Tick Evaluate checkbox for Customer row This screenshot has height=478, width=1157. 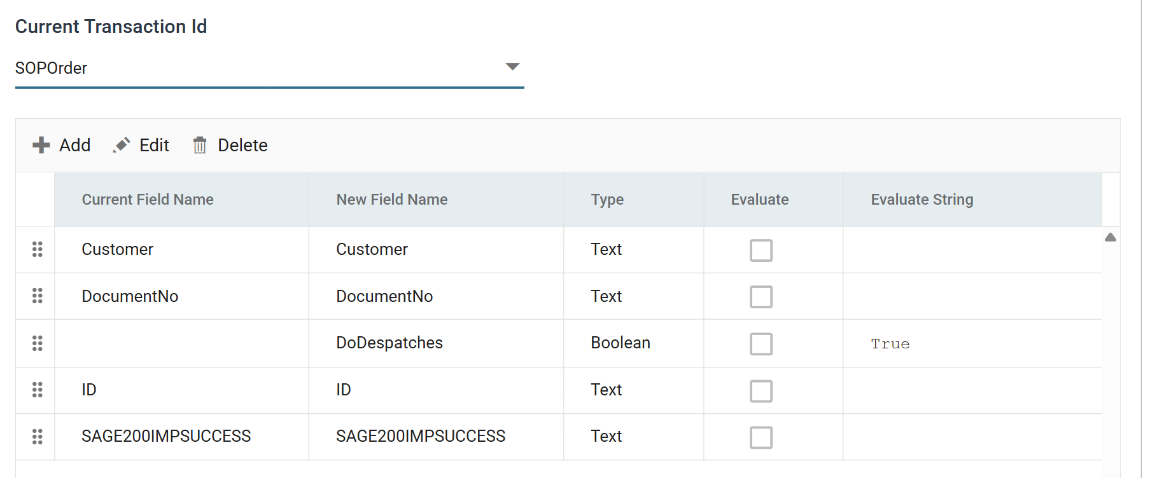[x=761, y=250]
